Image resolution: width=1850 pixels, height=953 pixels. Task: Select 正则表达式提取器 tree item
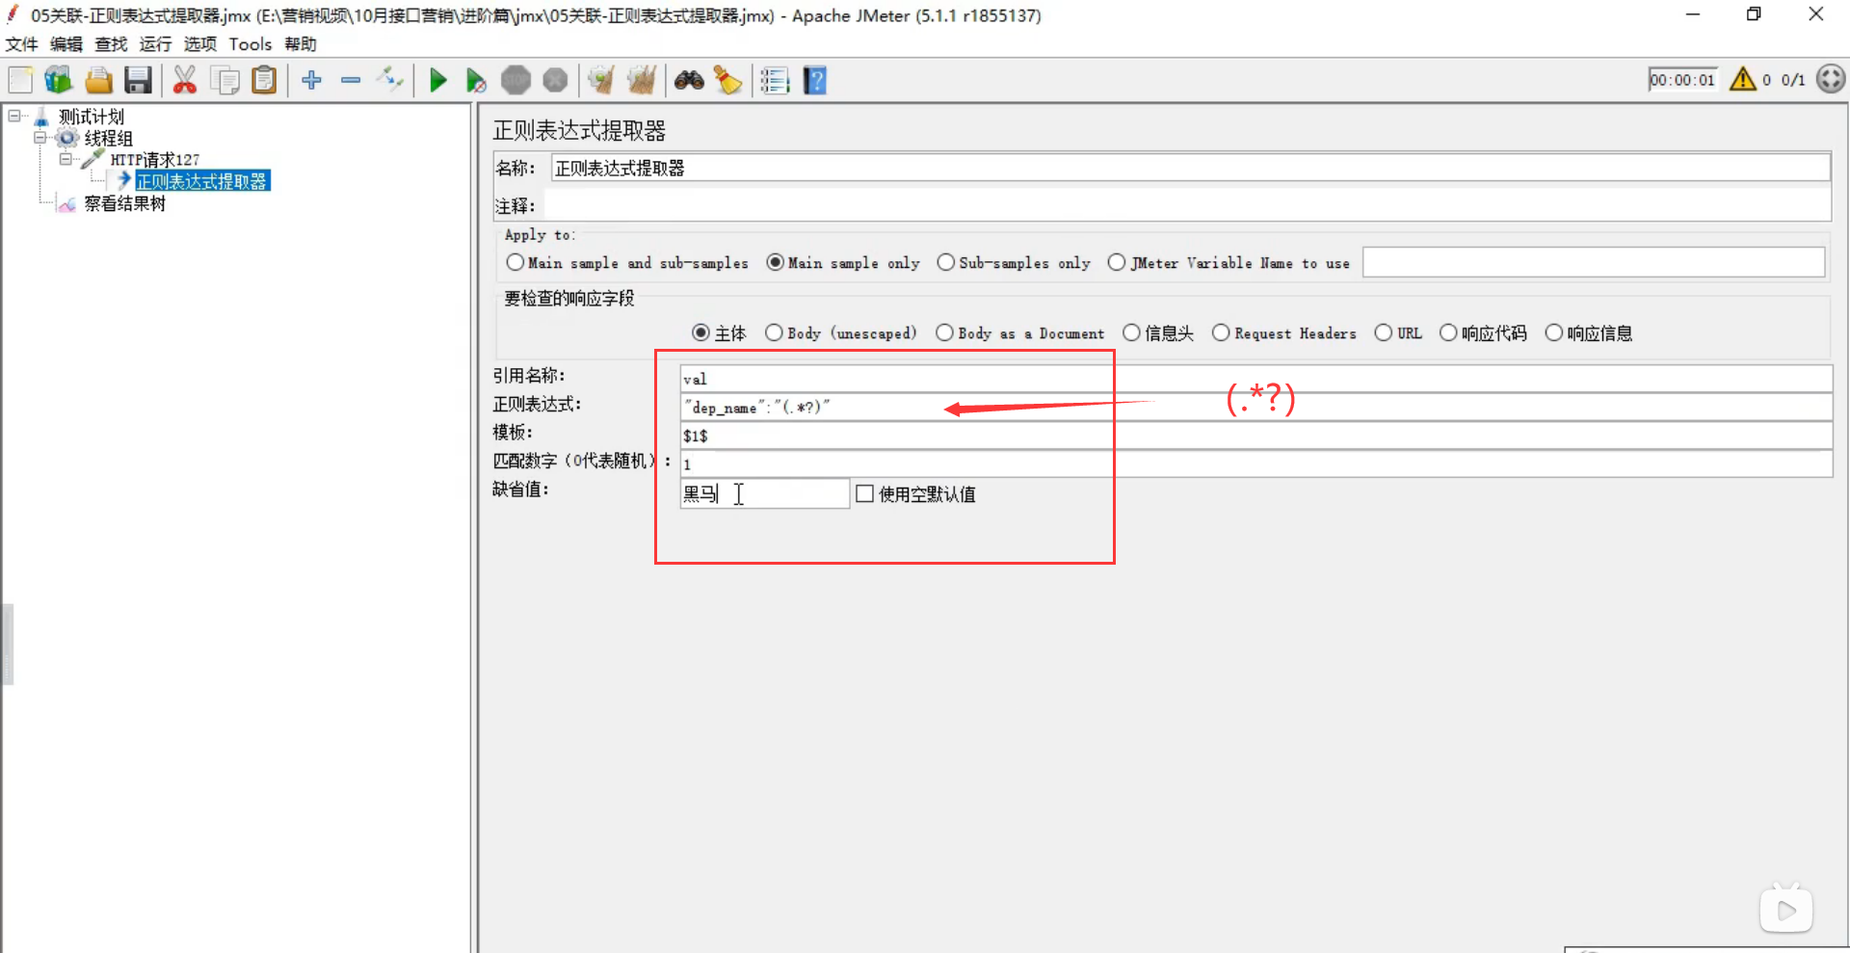pos(201,181)
